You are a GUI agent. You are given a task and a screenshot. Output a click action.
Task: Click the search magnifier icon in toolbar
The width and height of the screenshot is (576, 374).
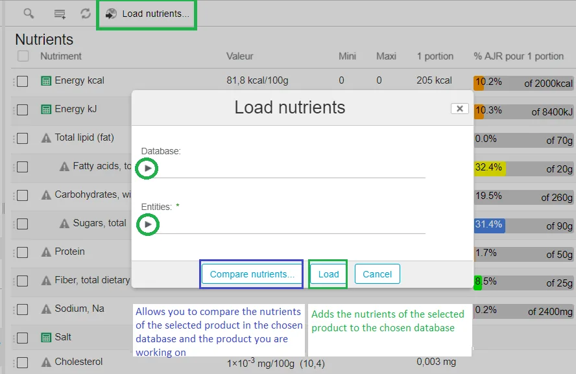point(29,14)
